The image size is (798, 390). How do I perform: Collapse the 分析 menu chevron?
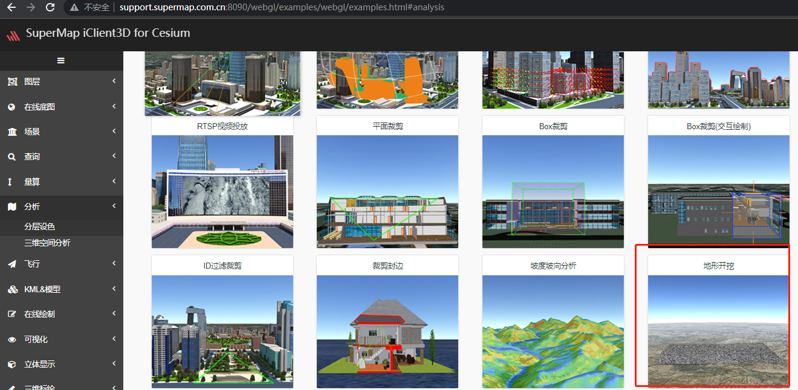[x=114, y=206]
